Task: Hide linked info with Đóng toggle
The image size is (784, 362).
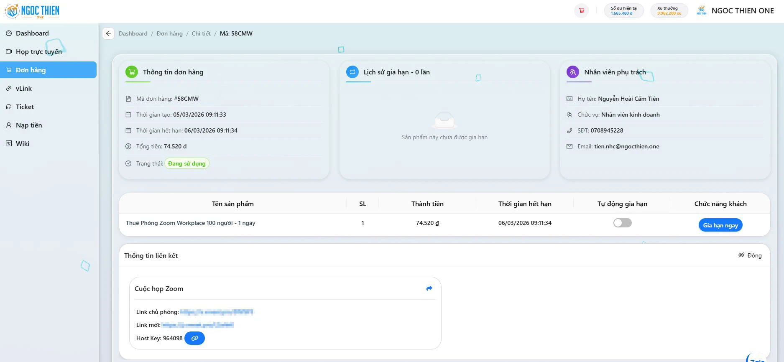Action: pos(750,255)
